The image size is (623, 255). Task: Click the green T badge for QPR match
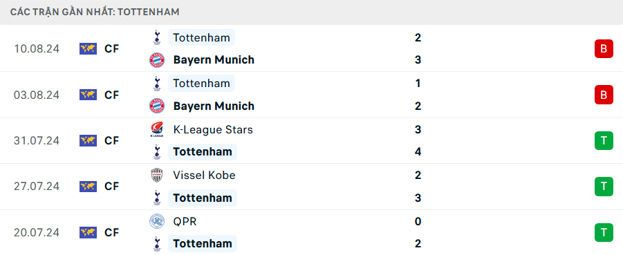coord(604,232)
